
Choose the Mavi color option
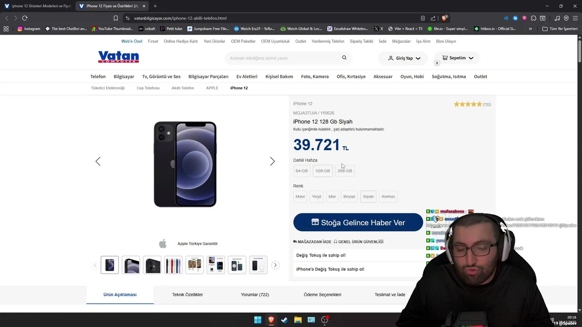(x=300, y=197)
